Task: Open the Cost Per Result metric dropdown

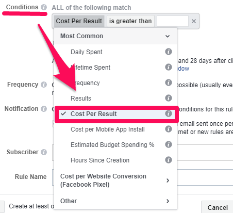Action: coord(79,21)
